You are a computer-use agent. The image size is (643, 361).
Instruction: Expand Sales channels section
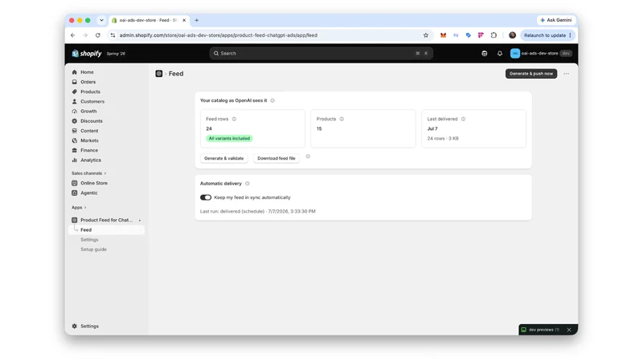(x=88, y=173)
